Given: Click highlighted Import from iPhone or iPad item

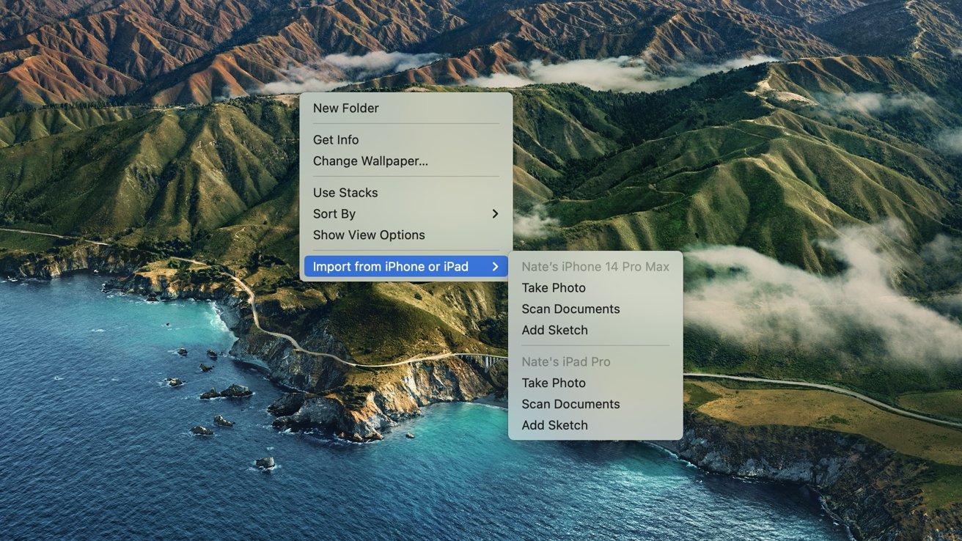Looking at the screenshot, I should pyautogui.click(x=390, y=266).
